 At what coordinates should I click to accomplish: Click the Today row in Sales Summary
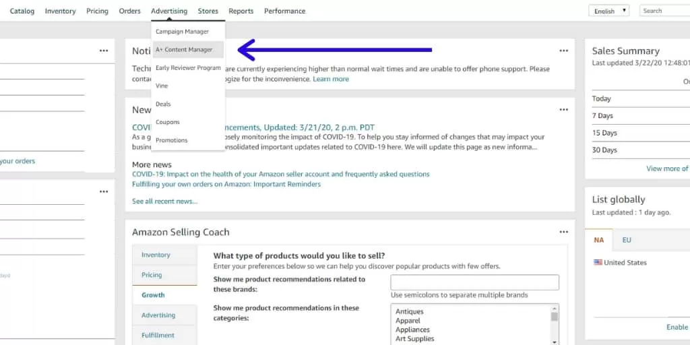click(641, 98)
